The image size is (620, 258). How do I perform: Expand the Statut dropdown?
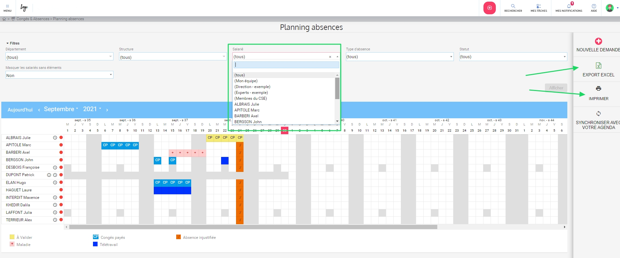(513, 57)
